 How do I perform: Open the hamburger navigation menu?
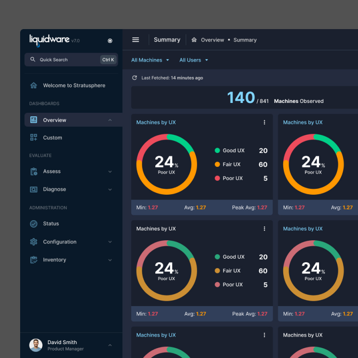[x=136, y=39]
